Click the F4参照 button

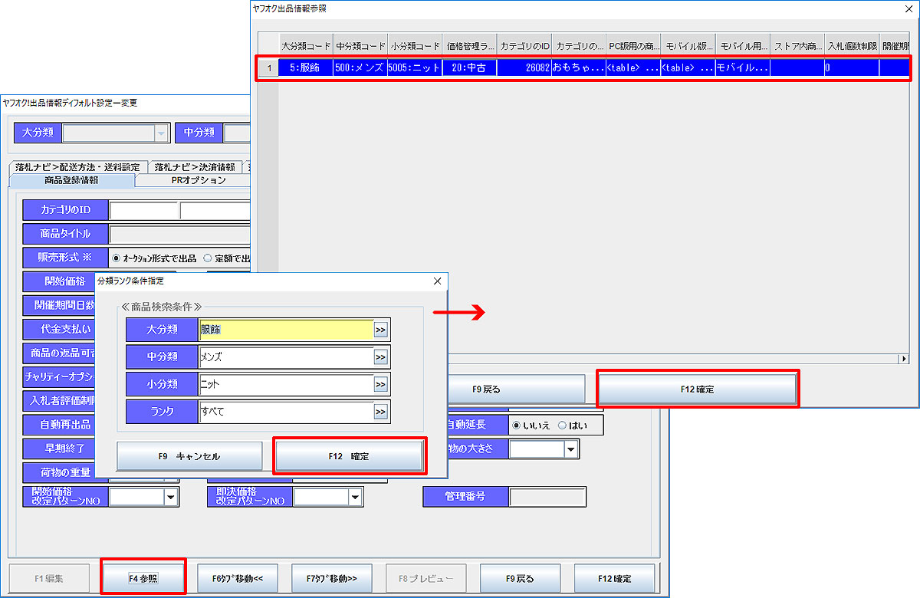coord(143,578)
